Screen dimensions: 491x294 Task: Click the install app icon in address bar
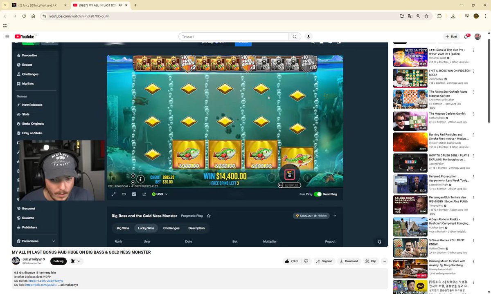coord(402,16)
